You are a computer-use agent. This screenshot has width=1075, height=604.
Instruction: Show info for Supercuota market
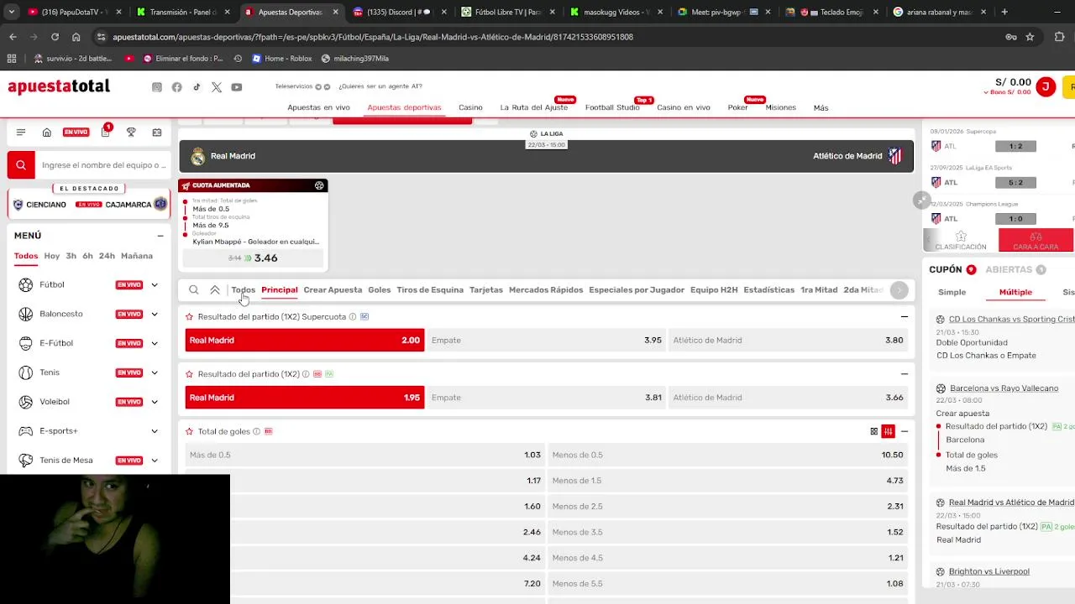pyautogui.click(x=352, y=317)
